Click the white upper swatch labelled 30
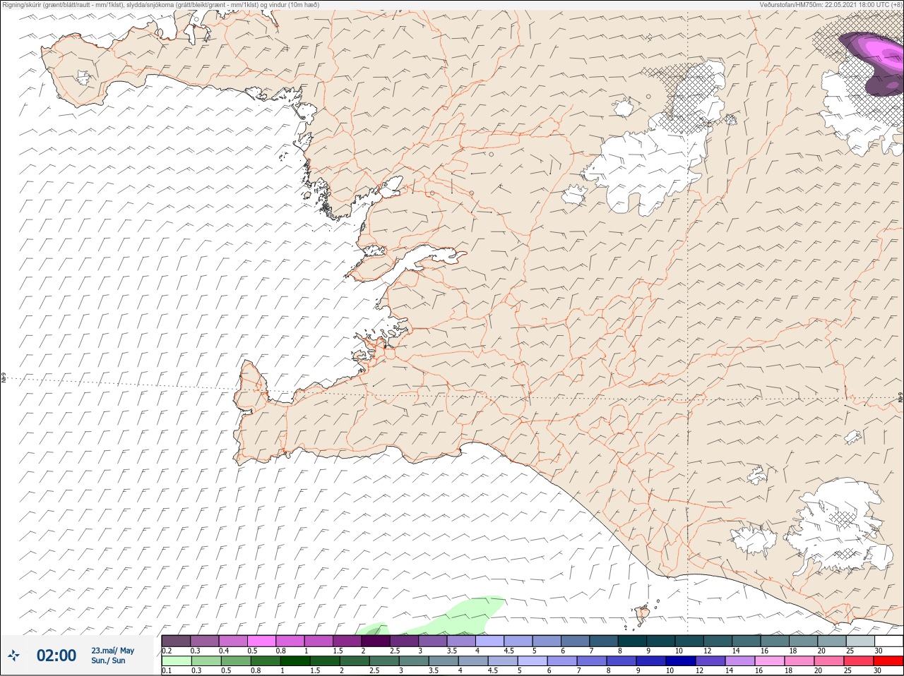904x676 pixels. coord(888,641)
